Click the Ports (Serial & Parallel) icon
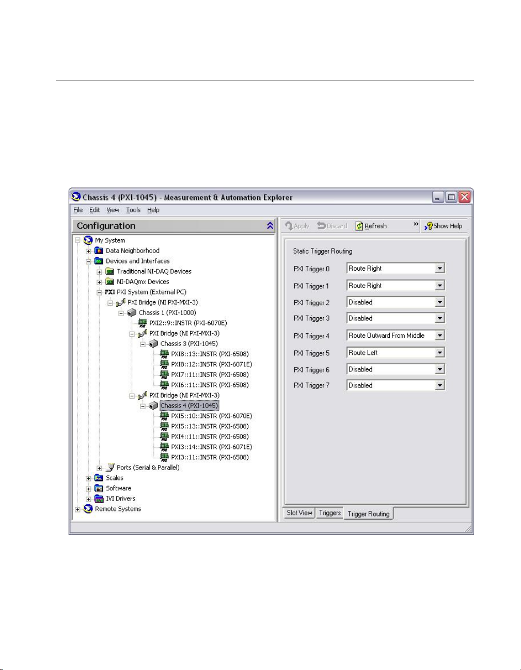This screenshot has width=521, height=670. 109,468
